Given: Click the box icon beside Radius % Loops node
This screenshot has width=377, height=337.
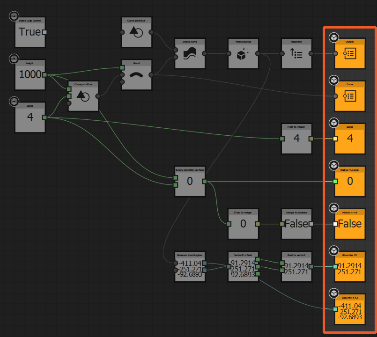Looking at the screenshot, I should click(x=333, y=164).
